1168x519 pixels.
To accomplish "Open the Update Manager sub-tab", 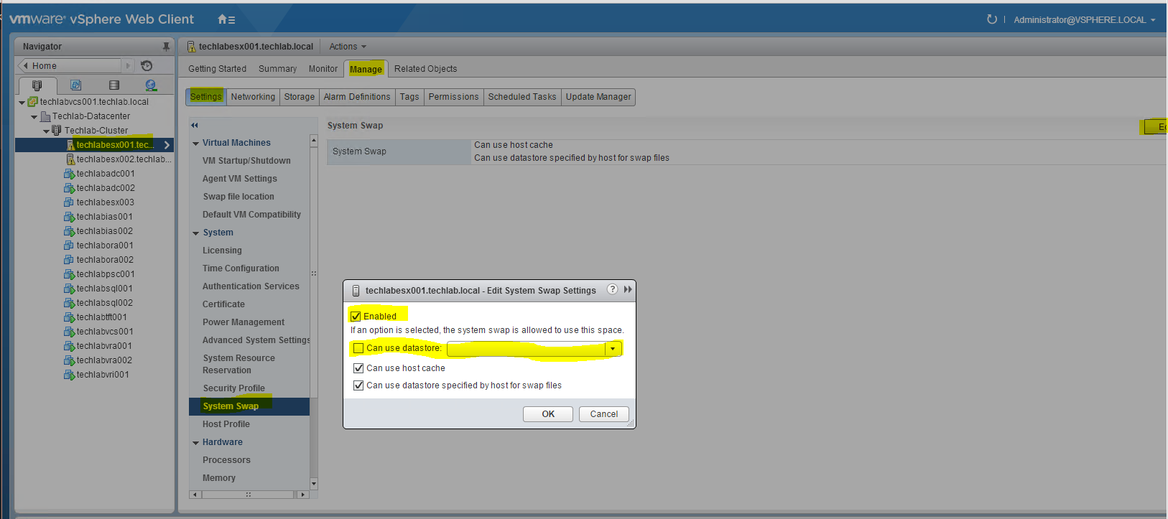I will coord(598,97).
